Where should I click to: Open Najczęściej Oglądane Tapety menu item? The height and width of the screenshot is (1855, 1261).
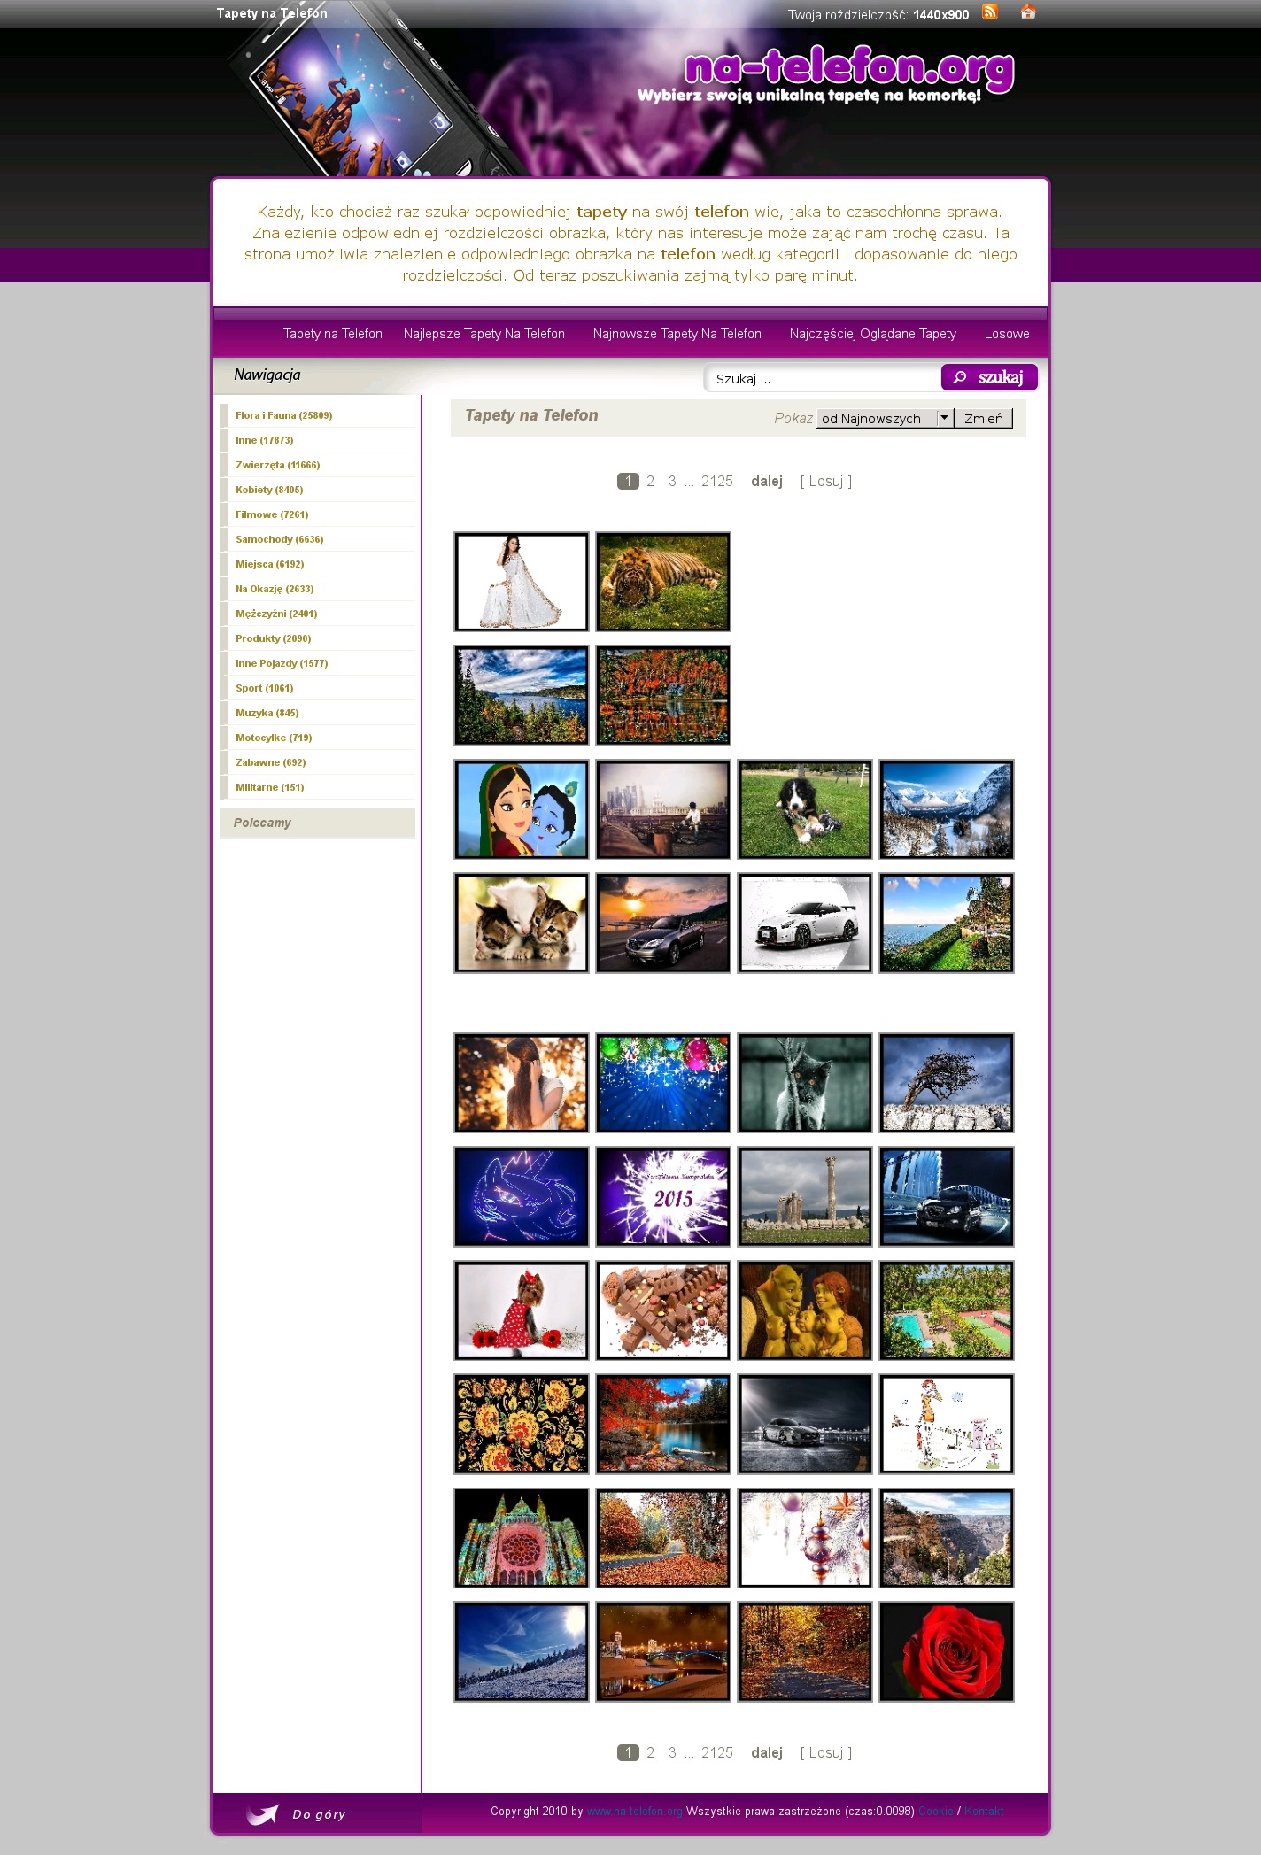point(872,334)
